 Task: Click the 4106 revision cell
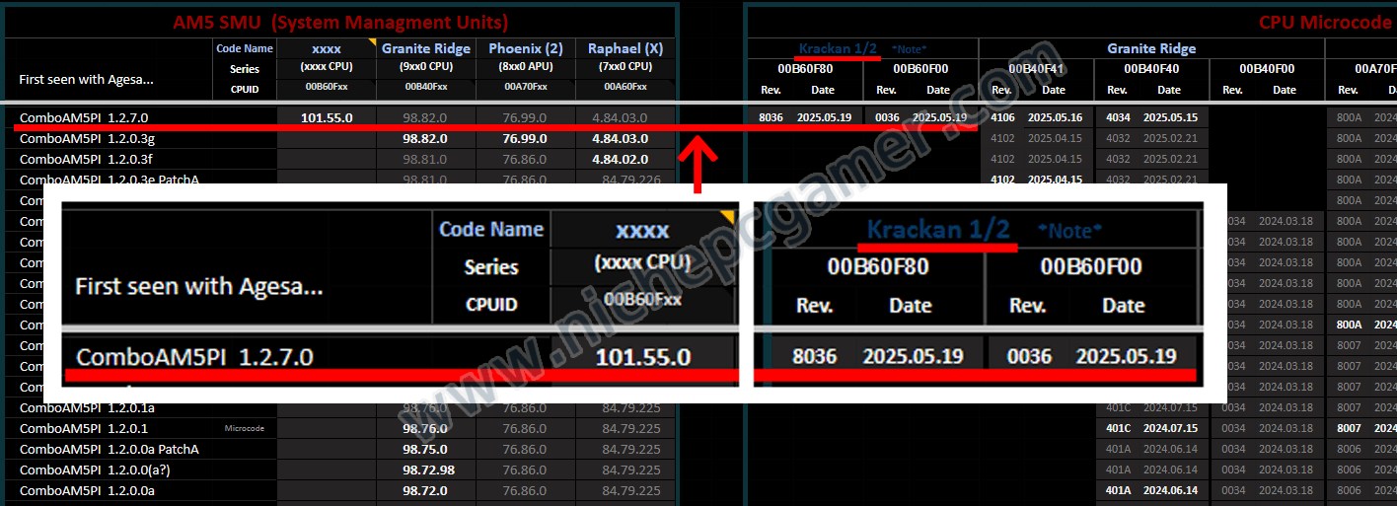click(x=1001, y=117)
